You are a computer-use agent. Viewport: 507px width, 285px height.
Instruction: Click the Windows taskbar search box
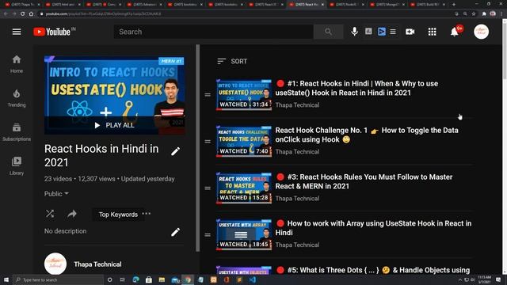click(x=58, y=279)
